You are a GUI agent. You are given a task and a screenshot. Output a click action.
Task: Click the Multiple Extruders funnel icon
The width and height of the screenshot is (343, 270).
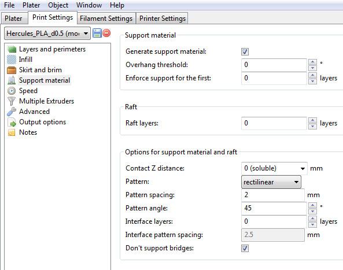tap(12, 101)
